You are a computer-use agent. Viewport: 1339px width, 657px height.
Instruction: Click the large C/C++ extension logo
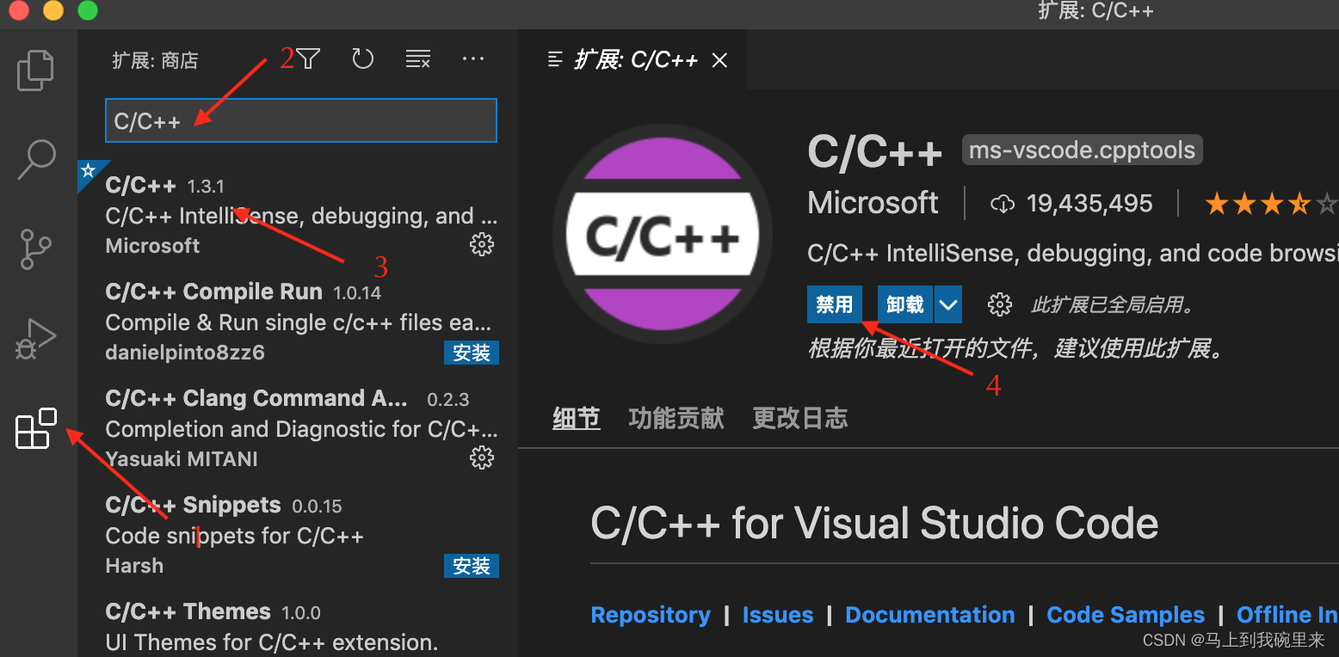[x=663, y=235]
